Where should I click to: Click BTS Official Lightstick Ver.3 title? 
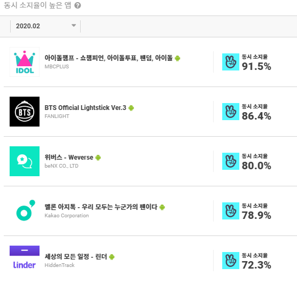click(x=85, y=108)
